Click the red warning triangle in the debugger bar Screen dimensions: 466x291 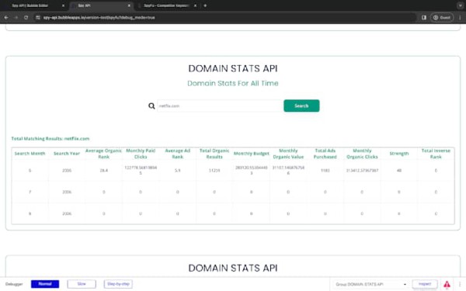point(447,285)
